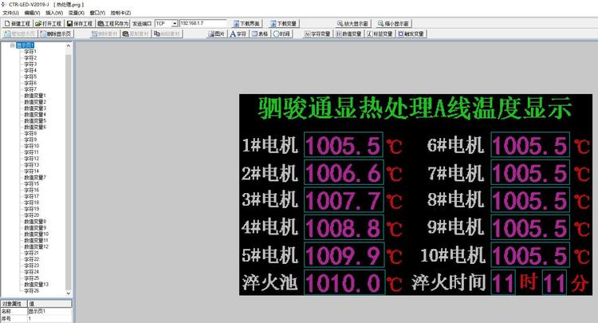The image size is (598, 323).
Task: Open the 插入 menu
Action: (x=54, y=13)
